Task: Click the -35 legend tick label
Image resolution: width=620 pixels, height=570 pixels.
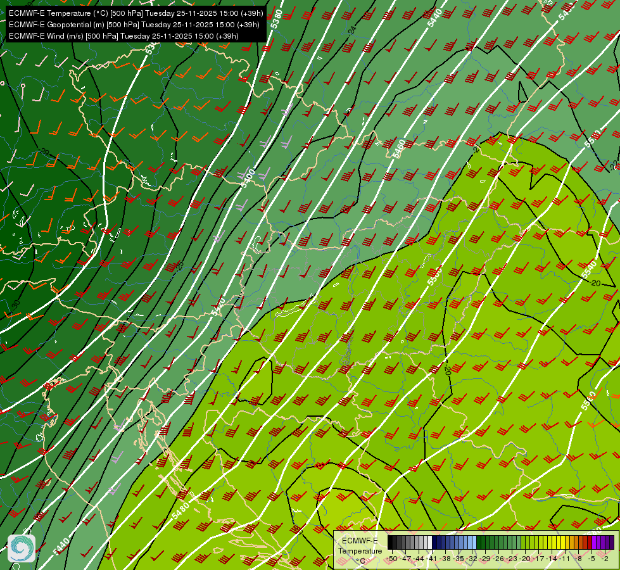Action: [459, 559]
